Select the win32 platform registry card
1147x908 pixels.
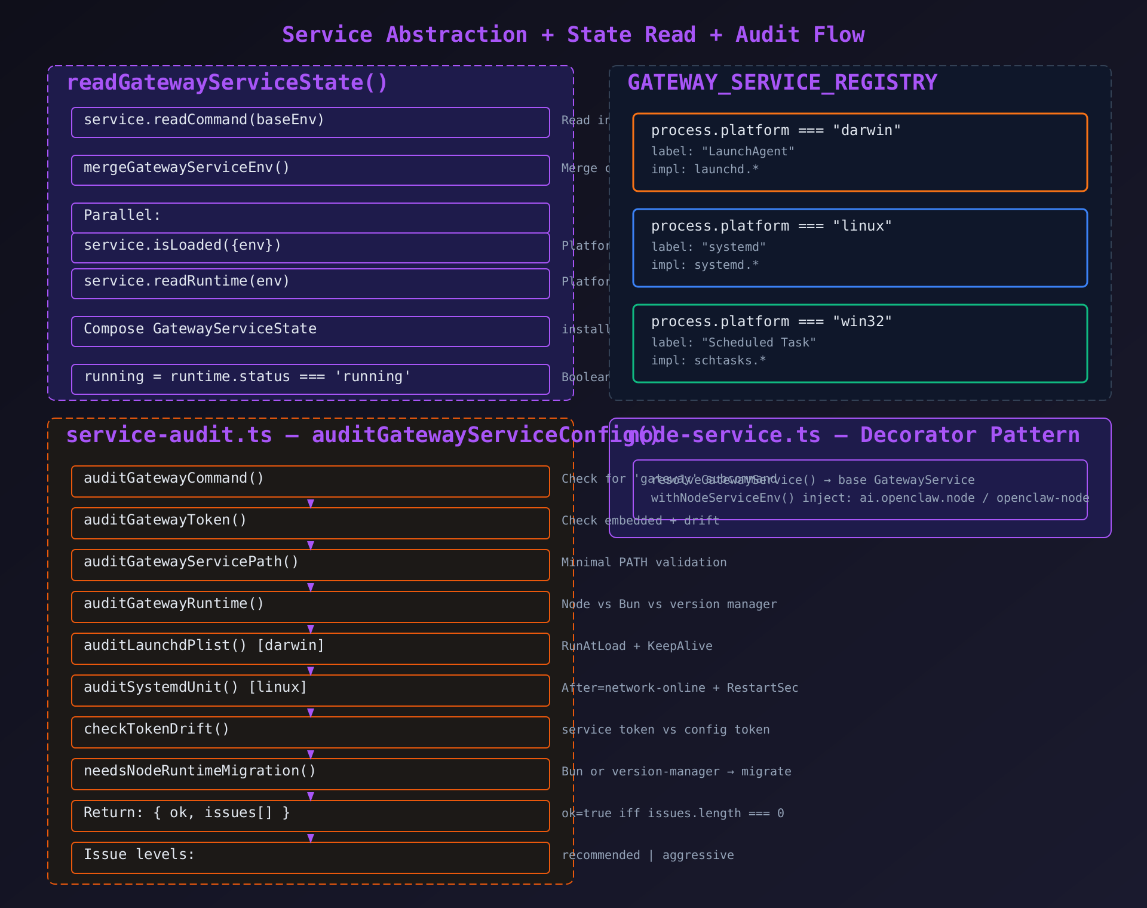click(860, 343)
